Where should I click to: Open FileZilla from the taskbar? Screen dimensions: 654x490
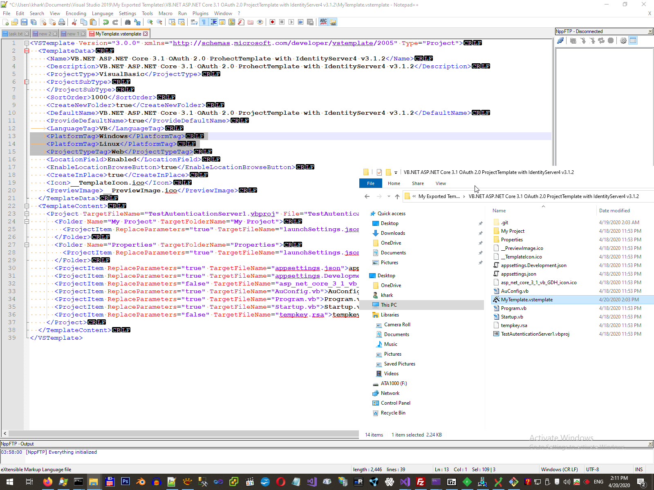420,482
